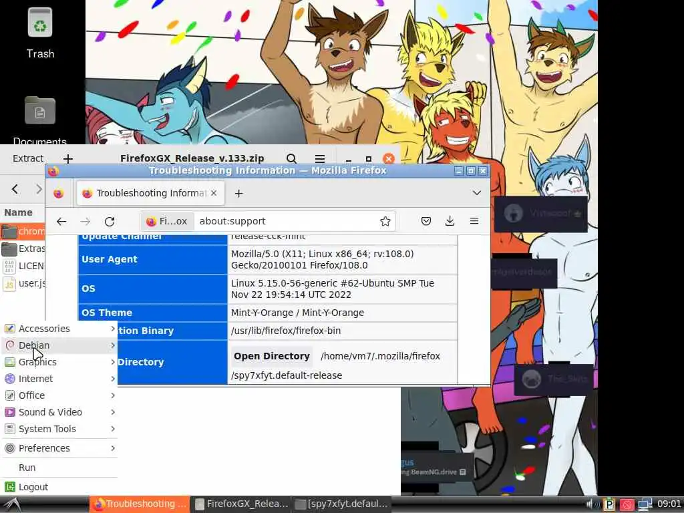
Task: Switch to Troubleshooting taskbar button
Action: coord(140,504)
